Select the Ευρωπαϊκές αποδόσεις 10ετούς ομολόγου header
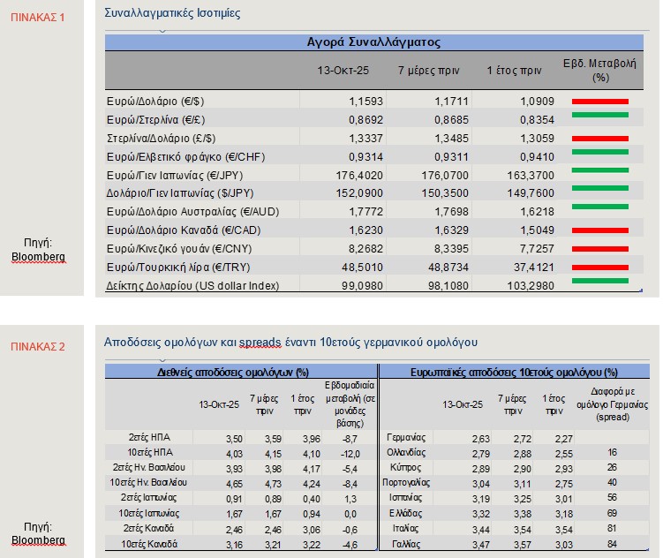The height and width of the screenshot is (558, 663). click(515, 373)
